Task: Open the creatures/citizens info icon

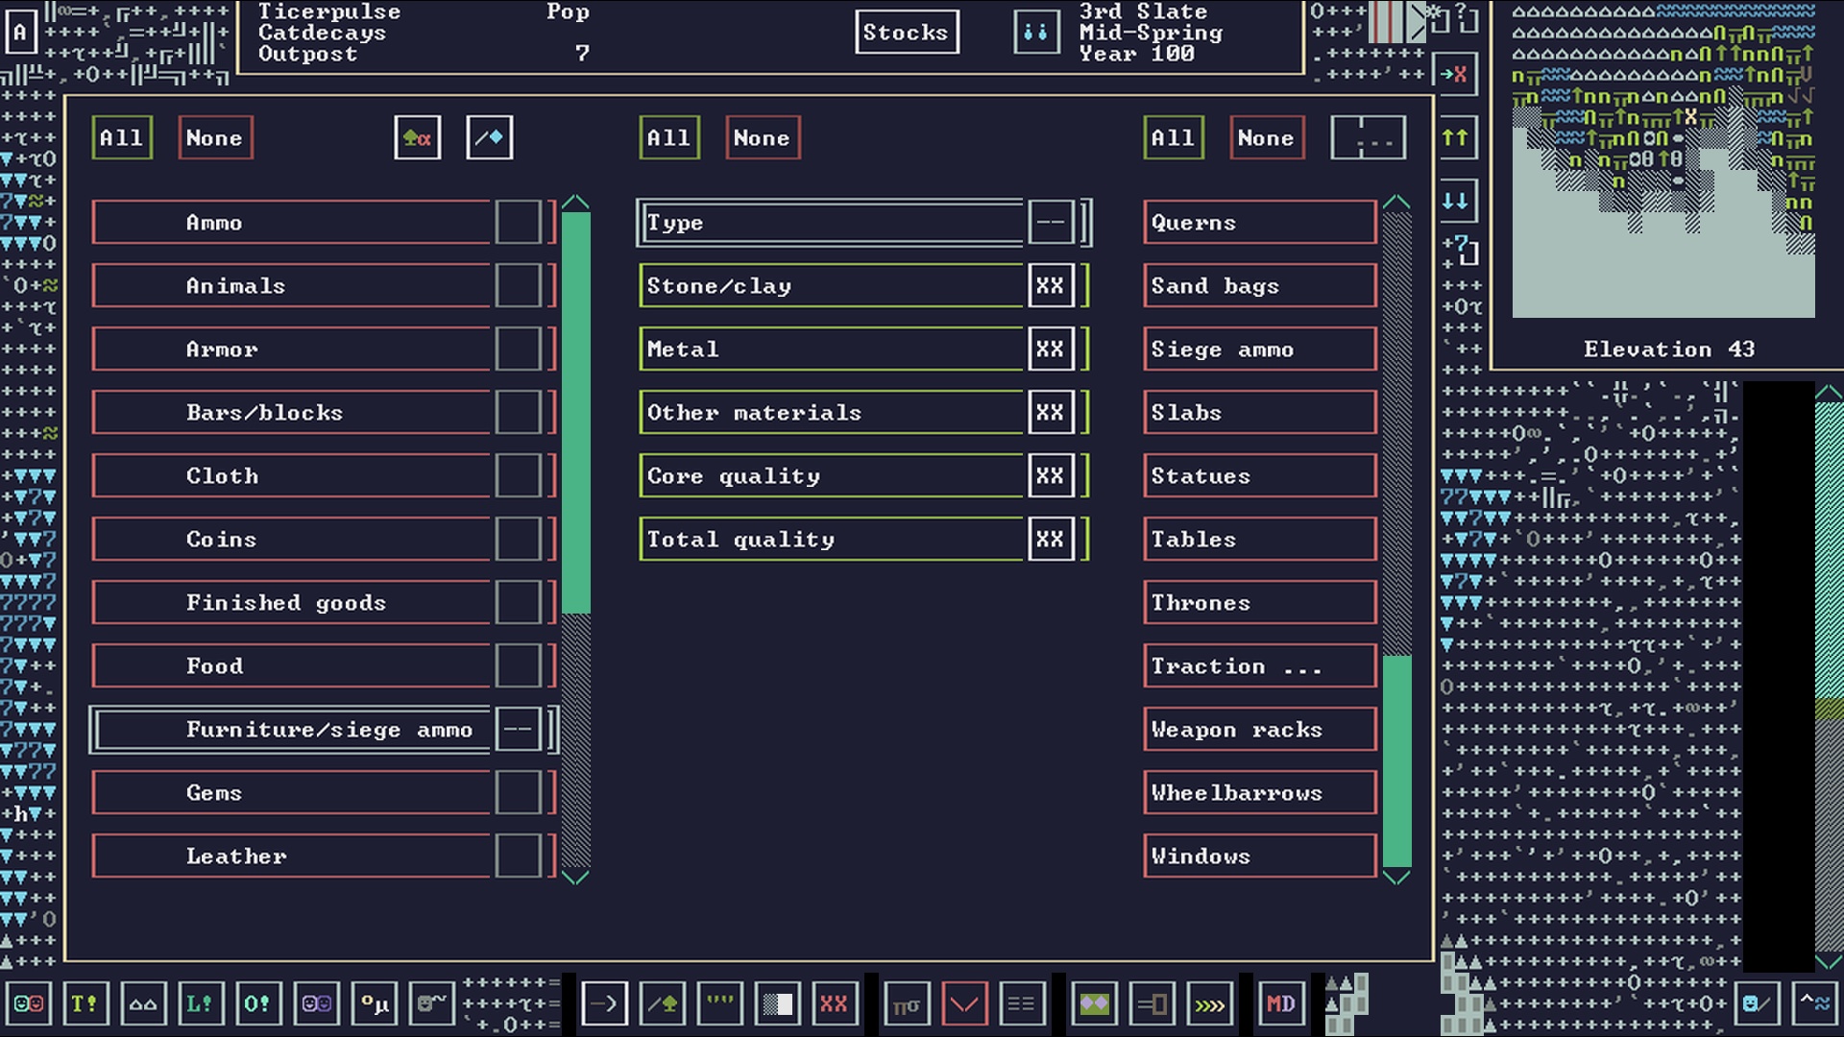Action: [x=28, y=1003]
